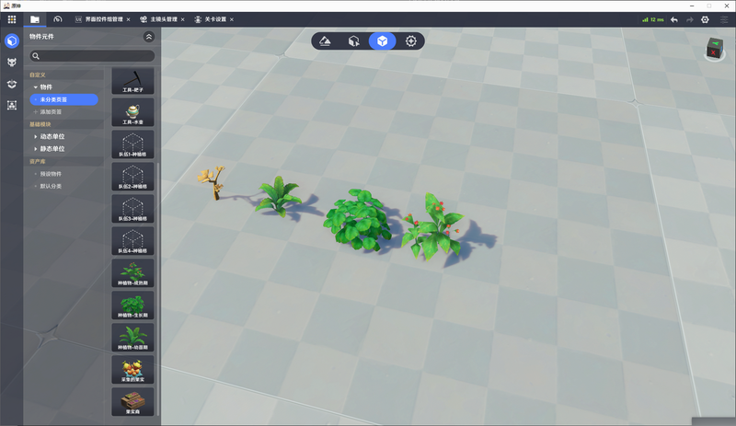Image resolution: width=736 pixels, height=426 pixels.
Task: Open the top-right panel list menu icon
Action: 724,19
